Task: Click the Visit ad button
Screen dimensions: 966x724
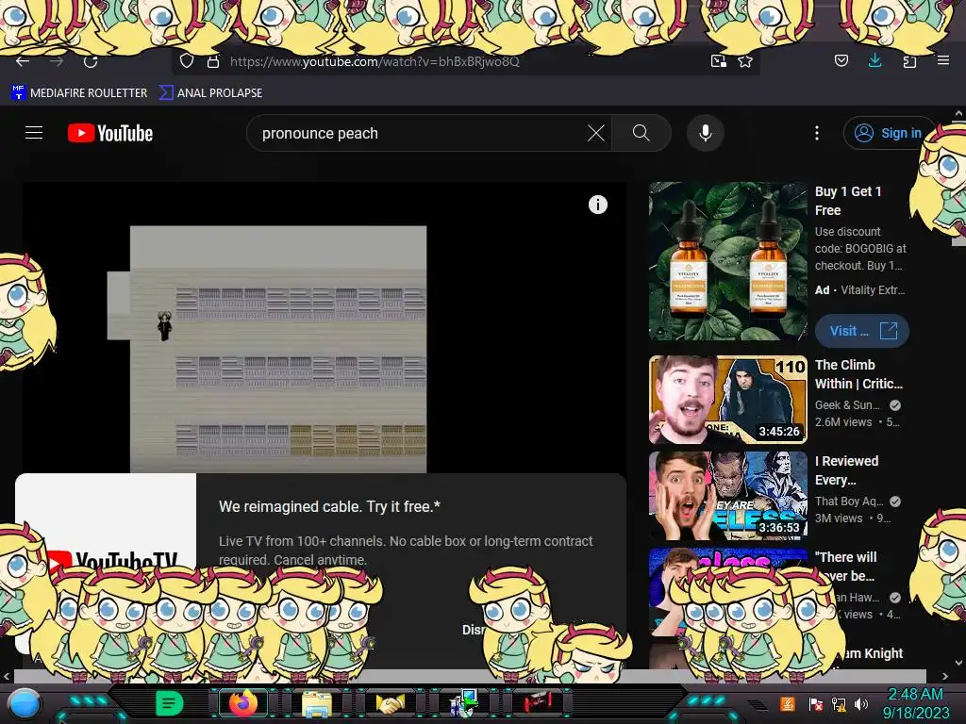Action: coord(862,331)
